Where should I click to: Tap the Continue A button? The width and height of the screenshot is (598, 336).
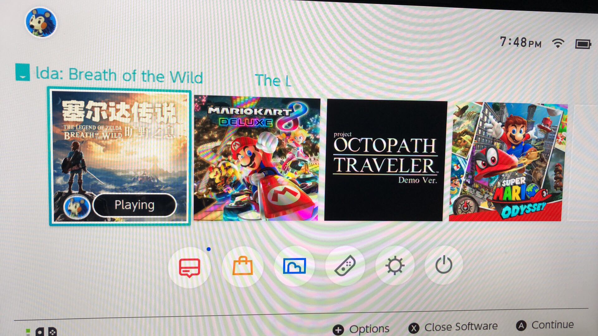coord(545,325)
